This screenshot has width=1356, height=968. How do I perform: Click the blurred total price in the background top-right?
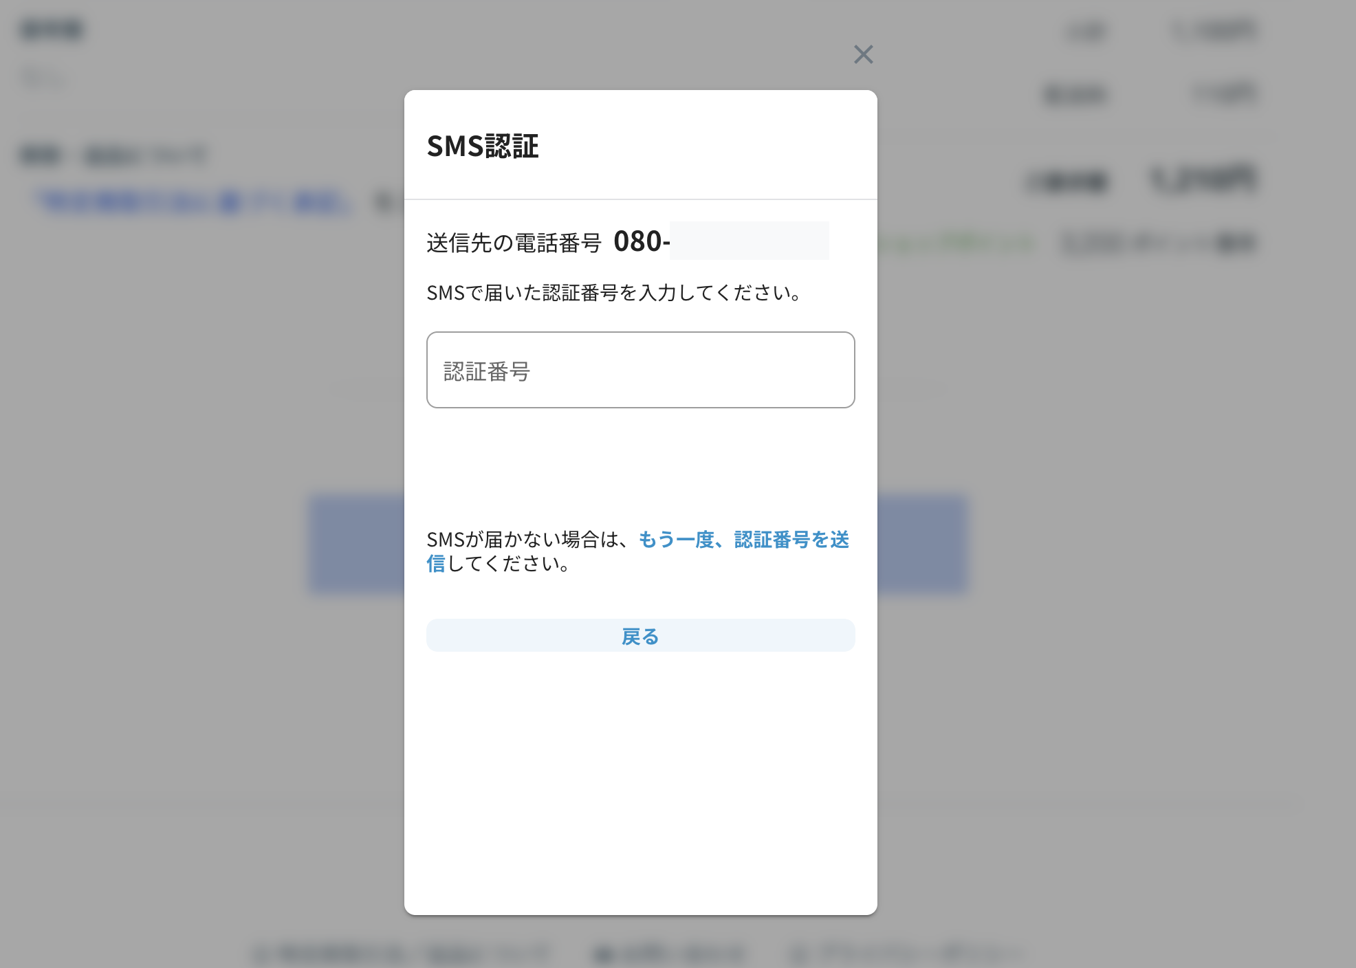(1203, 179)
